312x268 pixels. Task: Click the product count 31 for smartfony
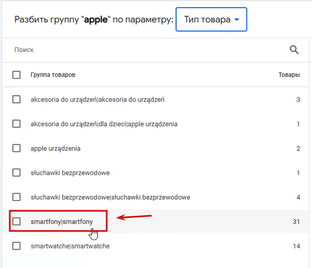tap(296, 222)
